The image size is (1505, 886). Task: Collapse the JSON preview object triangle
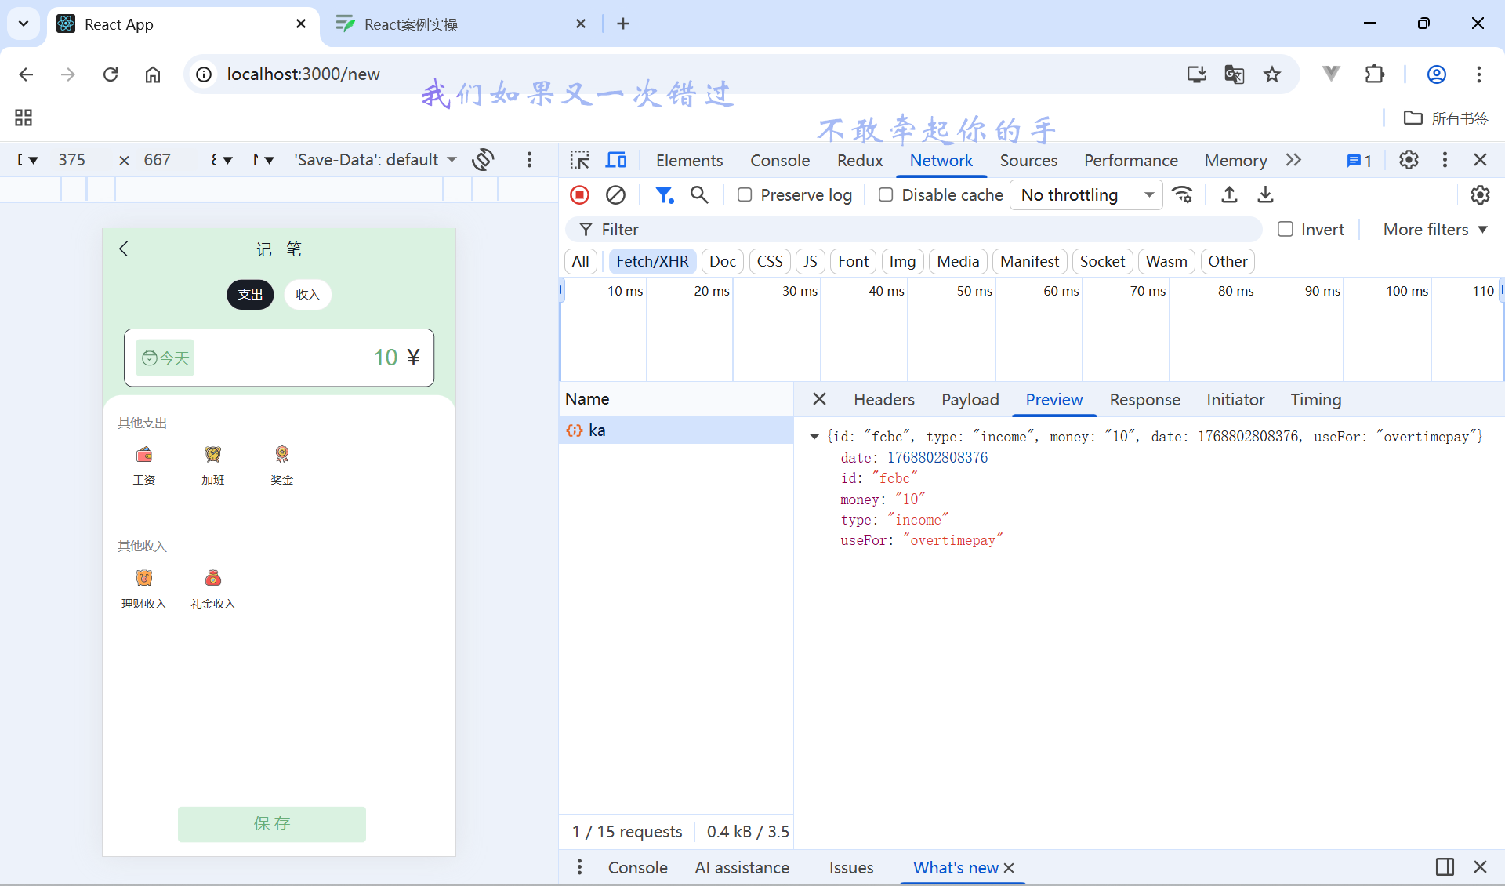pyautogui.click(x=814, y=437)
